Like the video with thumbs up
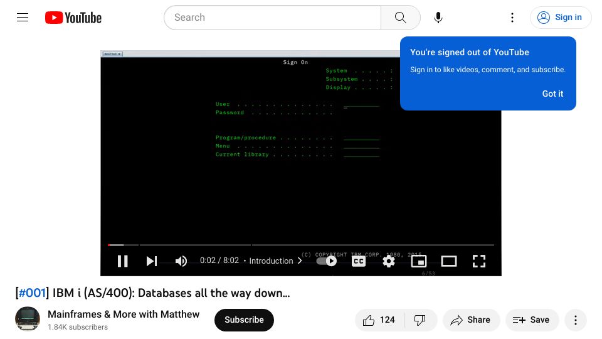 379,320
